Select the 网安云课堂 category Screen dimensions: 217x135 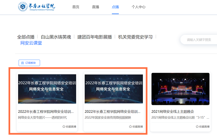pos(31,43)
